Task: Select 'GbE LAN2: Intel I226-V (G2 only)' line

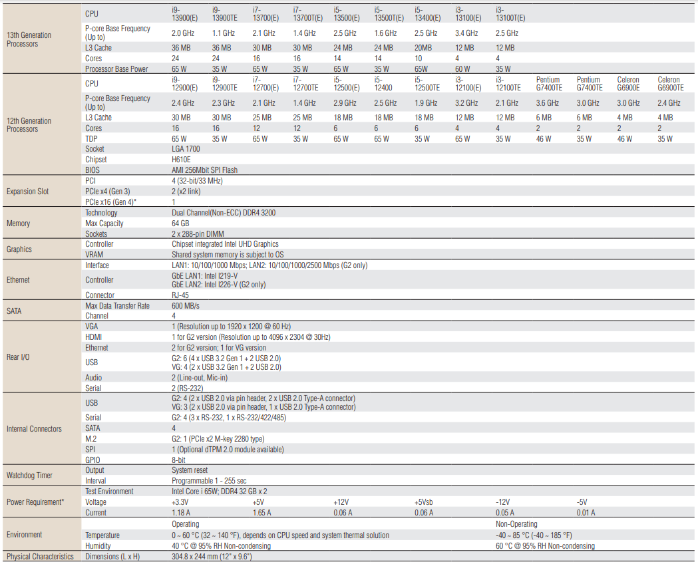Action: 218,285
